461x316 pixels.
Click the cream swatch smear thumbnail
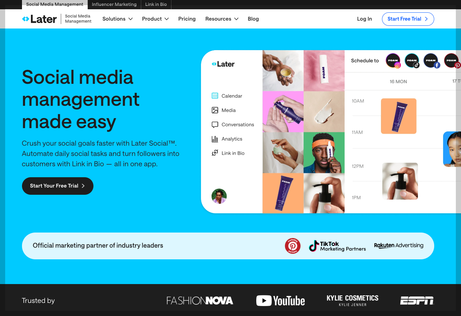click(x=324, y=112)
